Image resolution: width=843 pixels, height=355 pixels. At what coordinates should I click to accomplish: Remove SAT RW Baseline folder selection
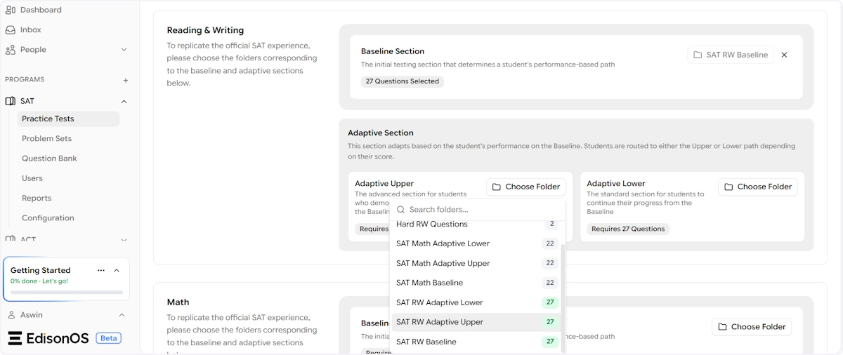[x=784, y=55]
